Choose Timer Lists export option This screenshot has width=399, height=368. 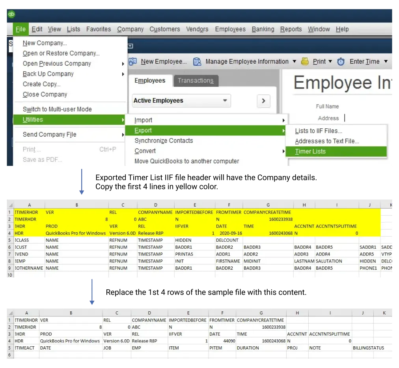[x=336, y=152]
